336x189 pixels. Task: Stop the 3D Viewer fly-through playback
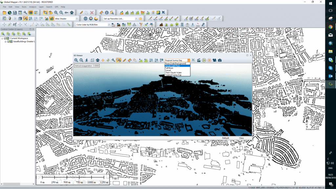(x=209, y=60)
